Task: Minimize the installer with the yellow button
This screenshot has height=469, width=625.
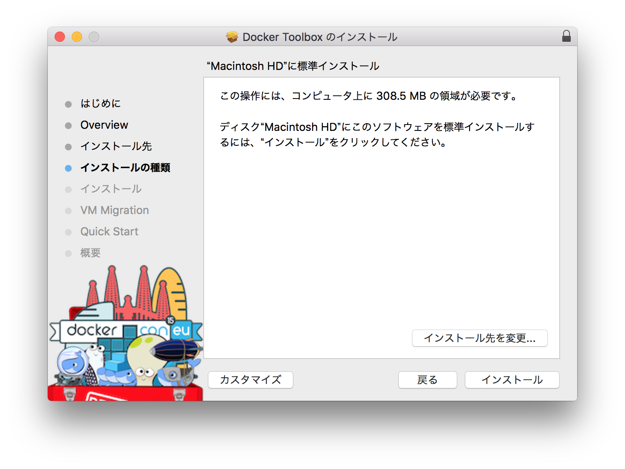Action: point(77,37)
